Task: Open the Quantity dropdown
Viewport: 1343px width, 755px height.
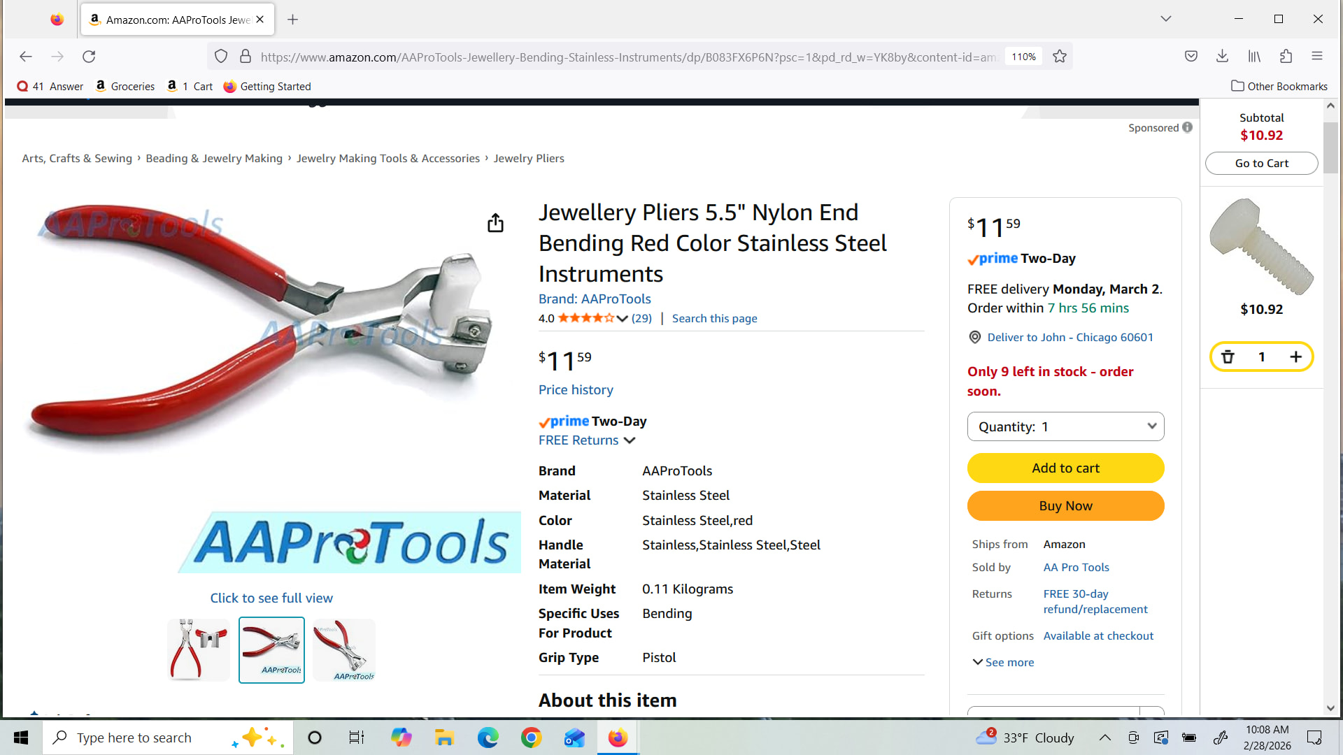Action: (1065, 426)
